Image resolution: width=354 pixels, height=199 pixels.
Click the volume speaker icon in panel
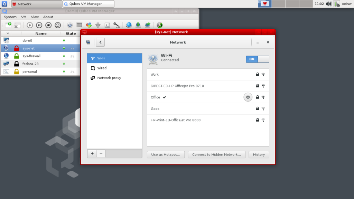[x=329, y=4]
